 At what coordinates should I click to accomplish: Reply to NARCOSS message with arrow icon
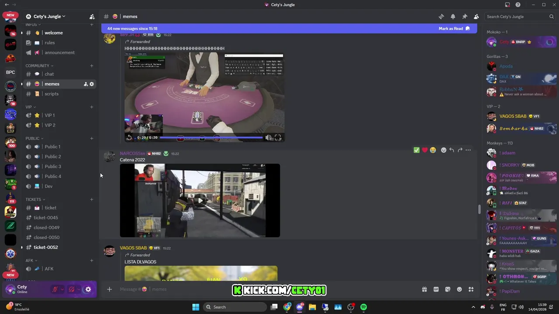[x=452, y=150]
